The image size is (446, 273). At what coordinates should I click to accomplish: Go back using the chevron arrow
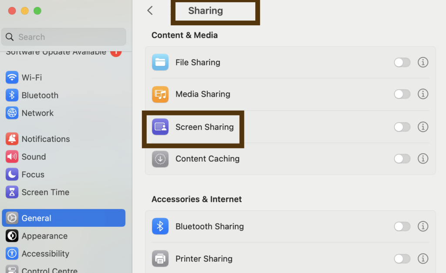(x=150, y=10)
